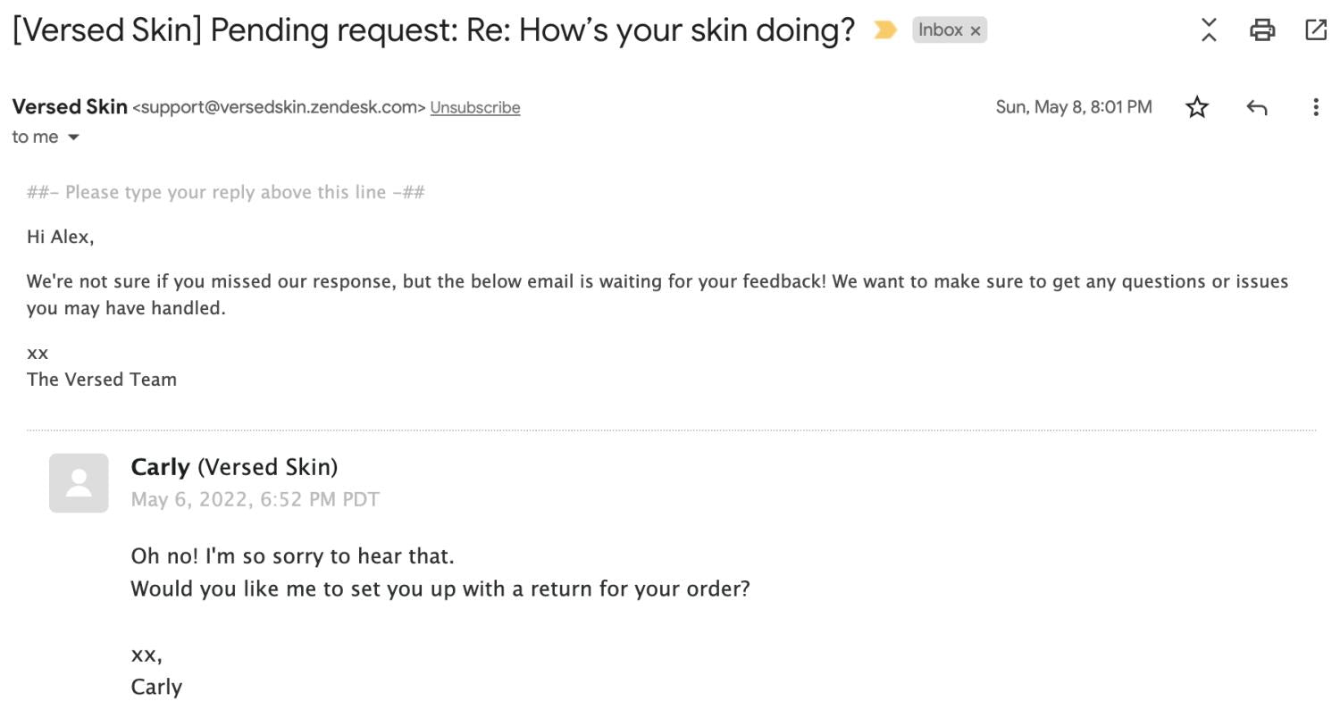
Task: Click the May 6, 2022 6:52 PM timestamp
Action: (255, 500)
